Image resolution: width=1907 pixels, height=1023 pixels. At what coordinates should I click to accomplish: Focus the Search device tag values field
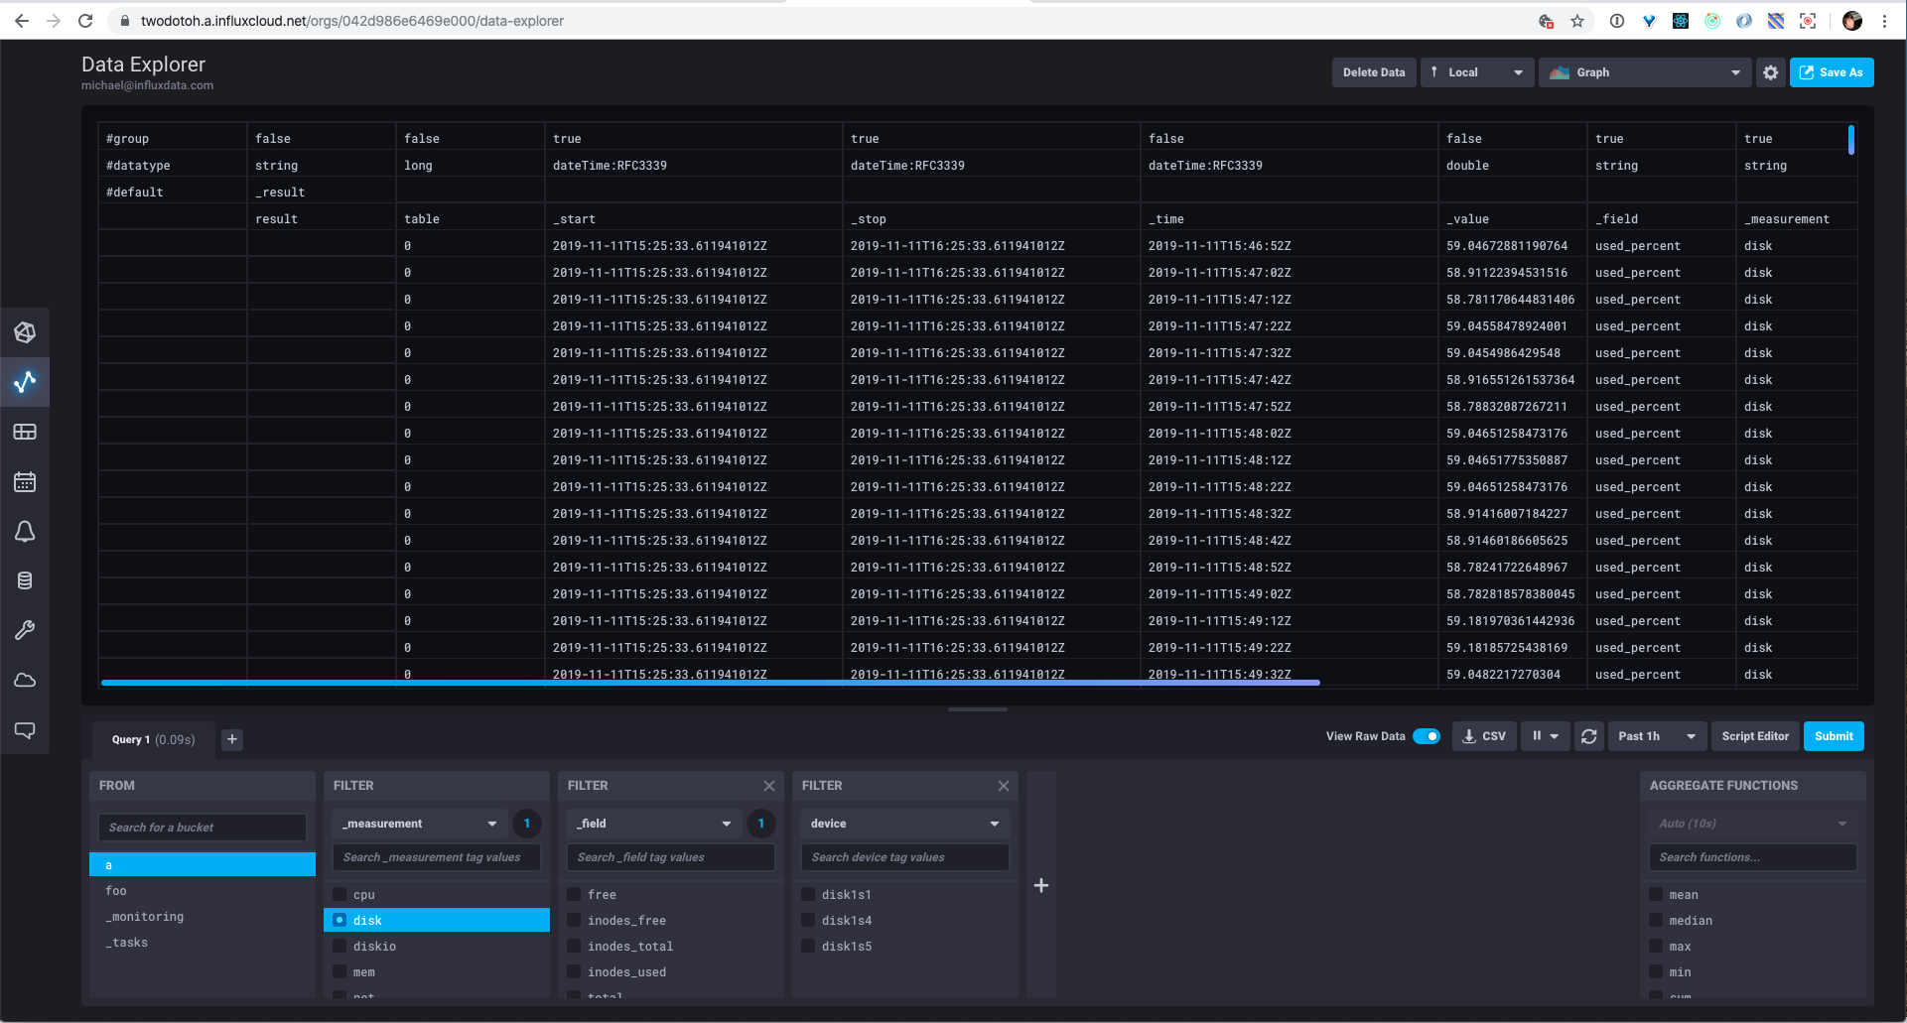(x=905, y=857)
